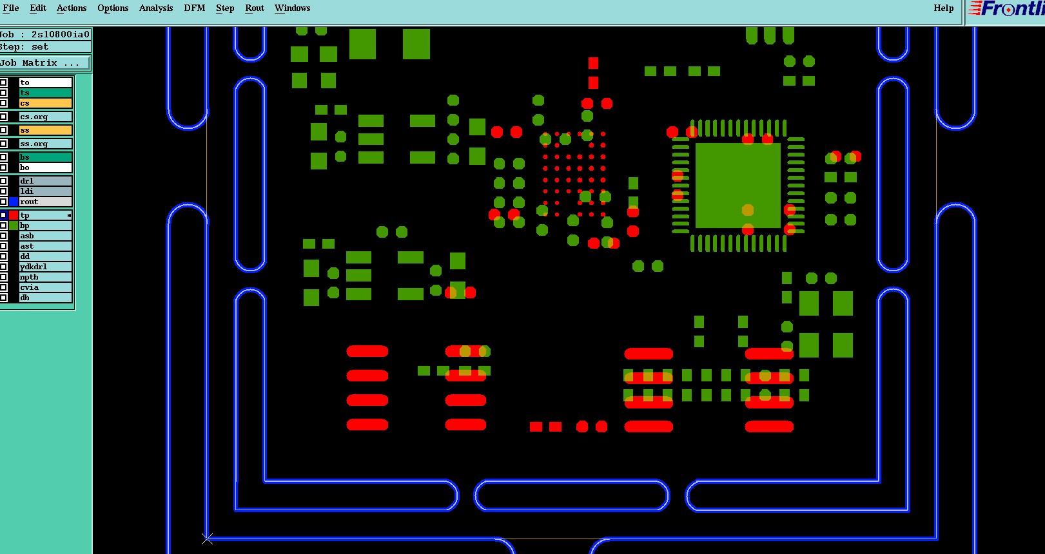Toggle the 'dd' layer checkbox

pos(3,256)
